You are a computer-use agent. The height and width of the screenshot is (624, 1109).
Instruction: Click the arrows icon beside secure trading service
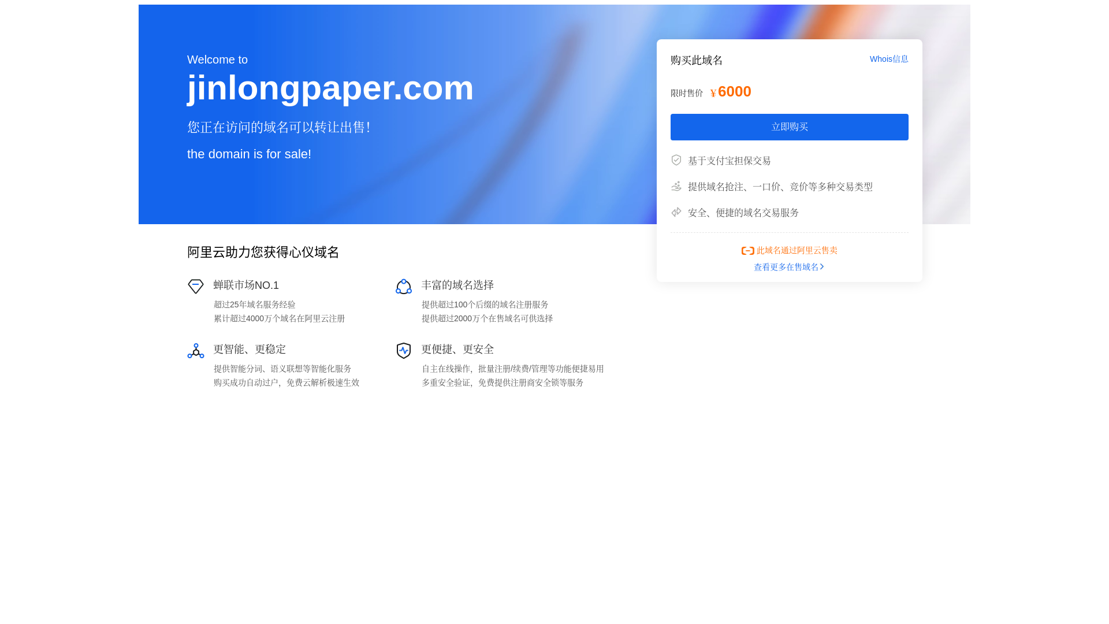[x=676, y=212]
